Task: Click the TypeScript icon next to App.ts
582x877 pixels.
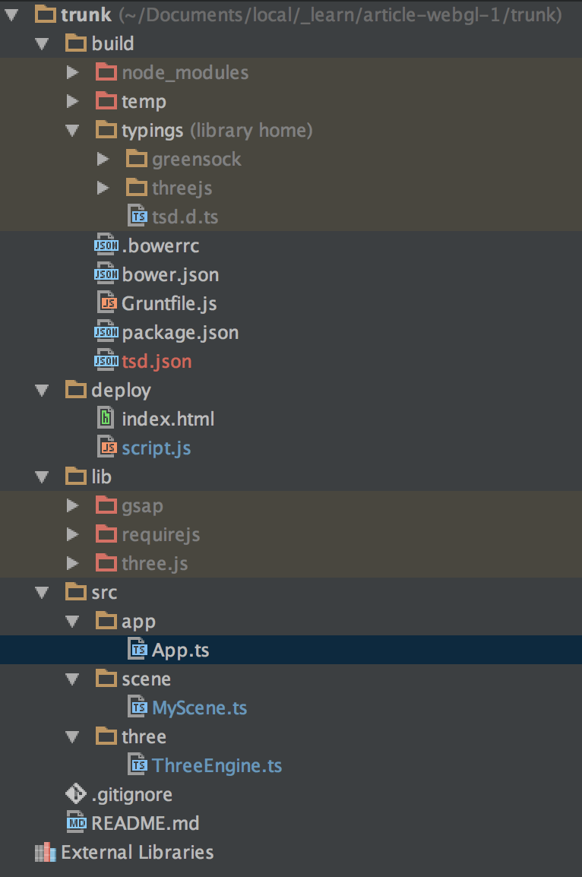Action: 138,650
